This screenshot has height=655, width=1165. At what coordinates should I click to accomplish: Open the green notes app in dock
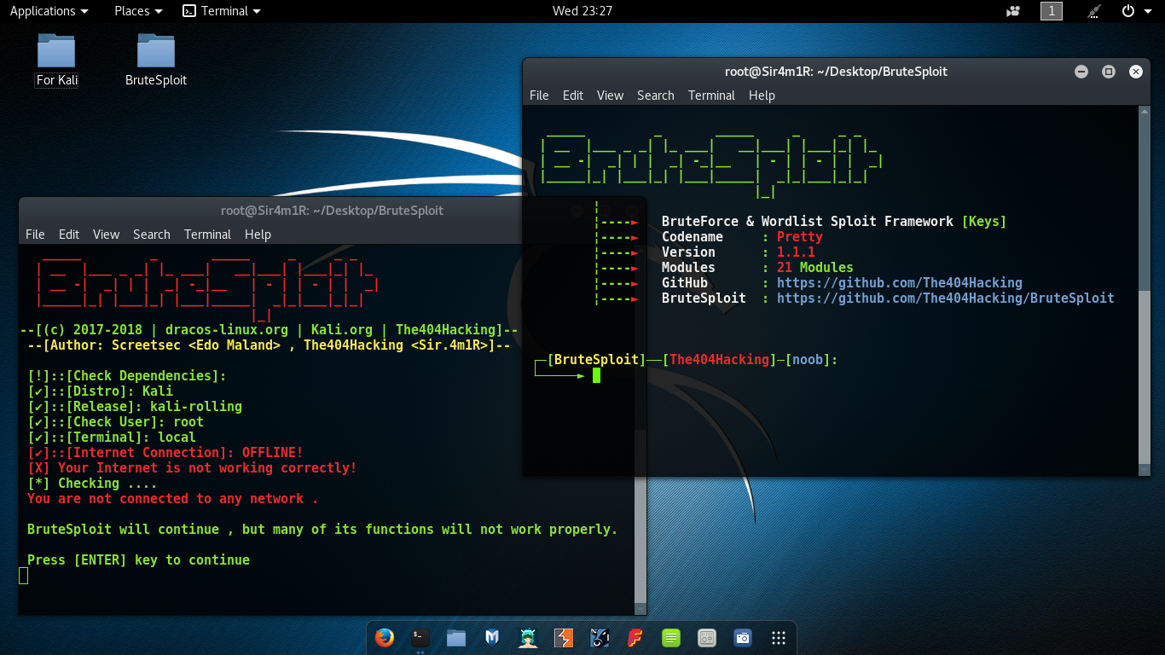[671, 637]
